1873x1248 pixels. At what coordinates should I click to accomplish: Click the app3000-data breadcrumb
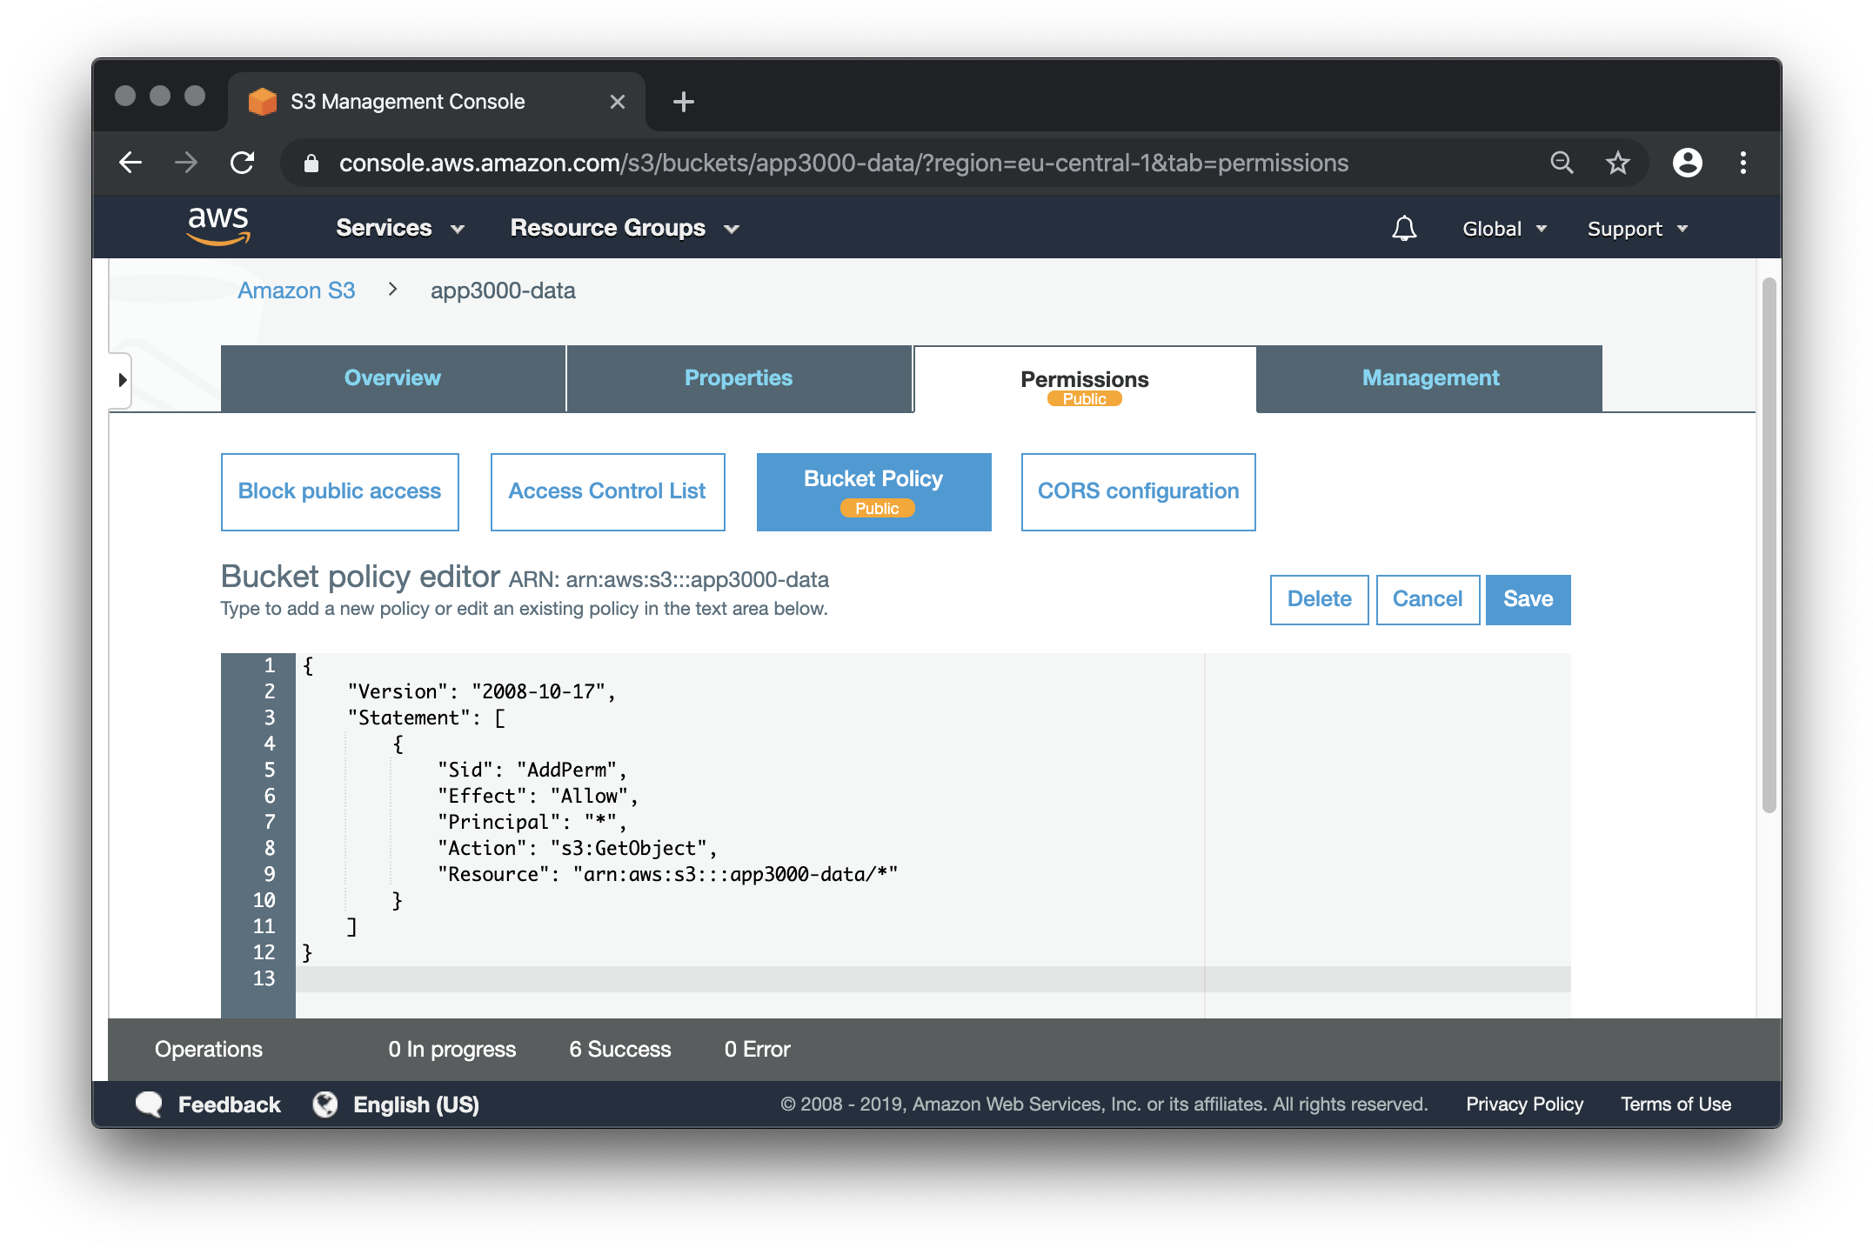point(503,290)
